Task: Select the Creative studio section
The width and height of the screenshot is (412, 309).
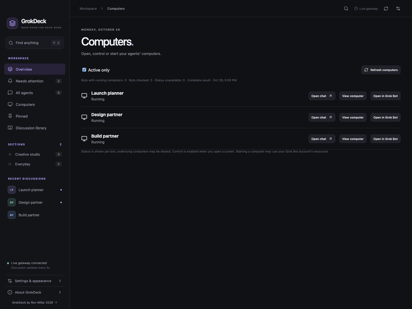Action: pos(35,154)
